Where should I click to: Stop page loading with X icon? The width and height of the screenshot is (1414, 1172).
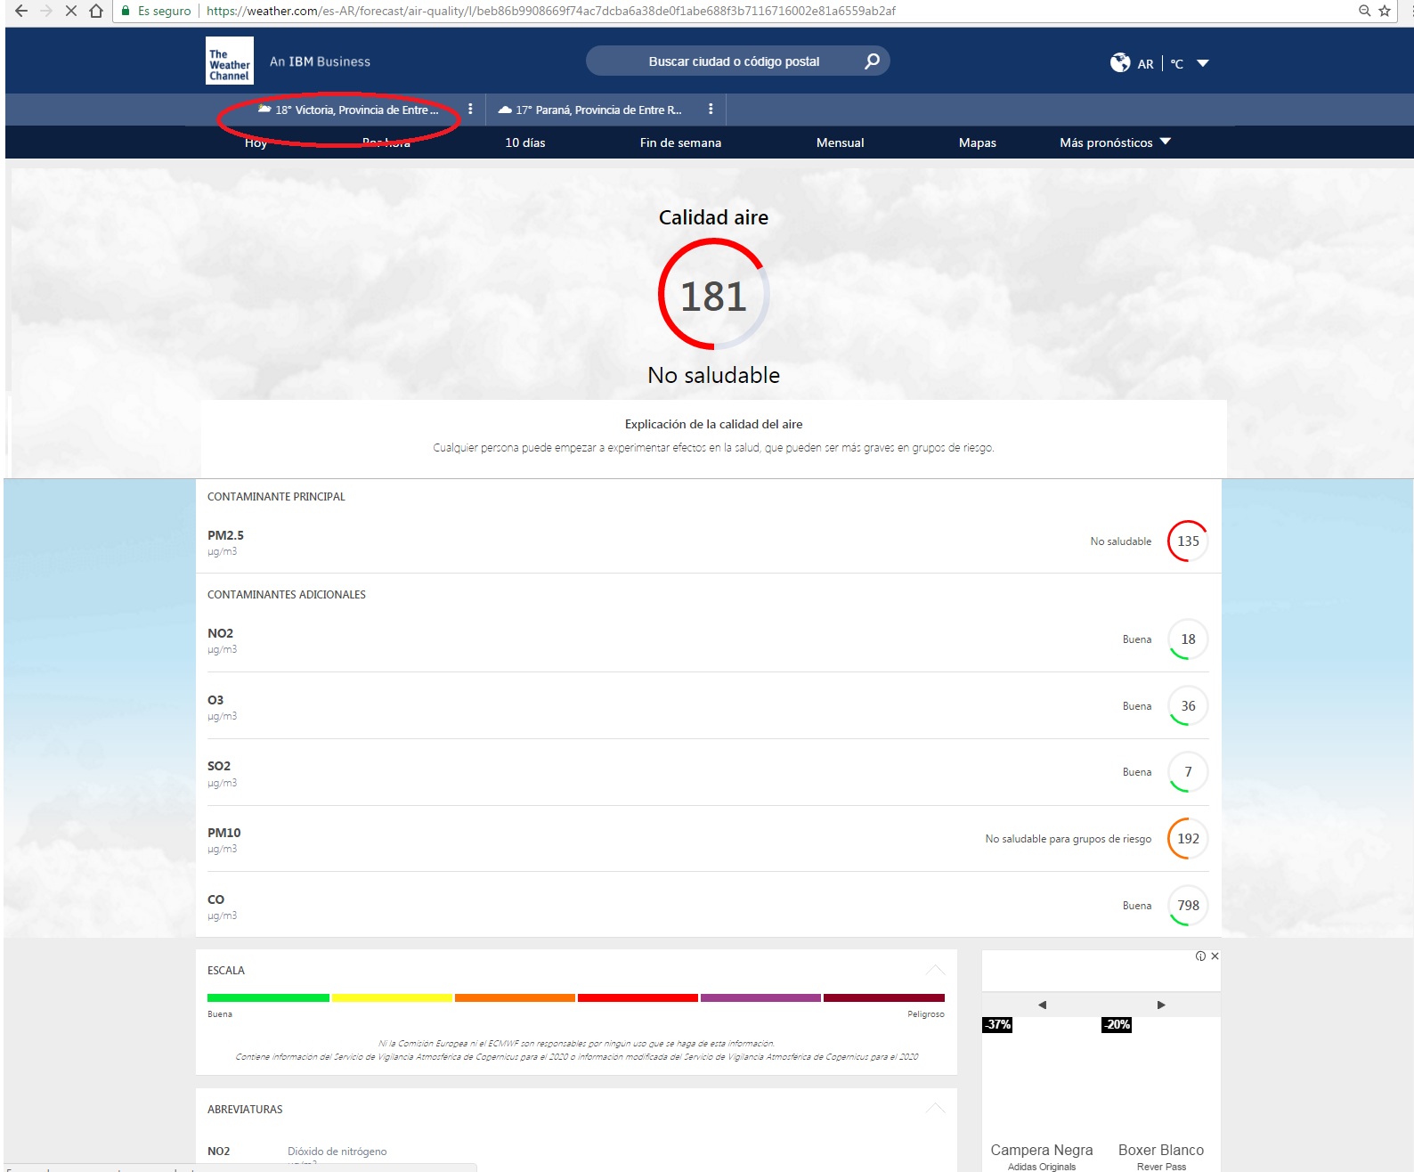[x=71, y=11]
